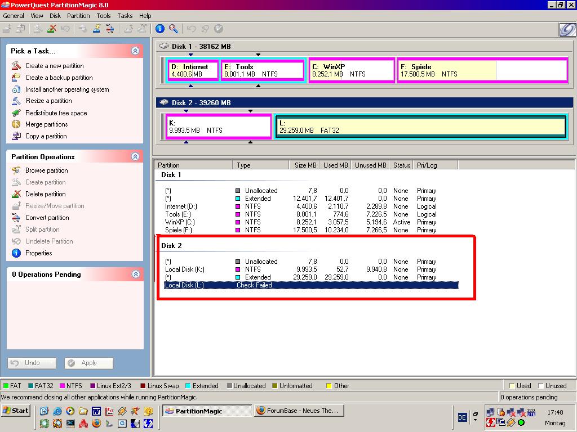The image size is (577, 432).
Task: Click the Redistribute free space icon
Action: click(x=16, y=112)
